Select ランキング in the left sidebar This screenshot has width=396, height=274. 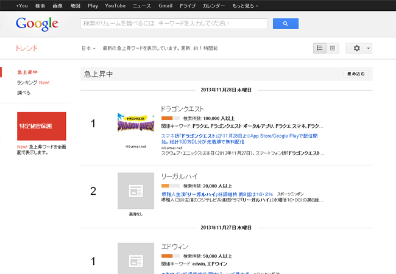(27, 82)
